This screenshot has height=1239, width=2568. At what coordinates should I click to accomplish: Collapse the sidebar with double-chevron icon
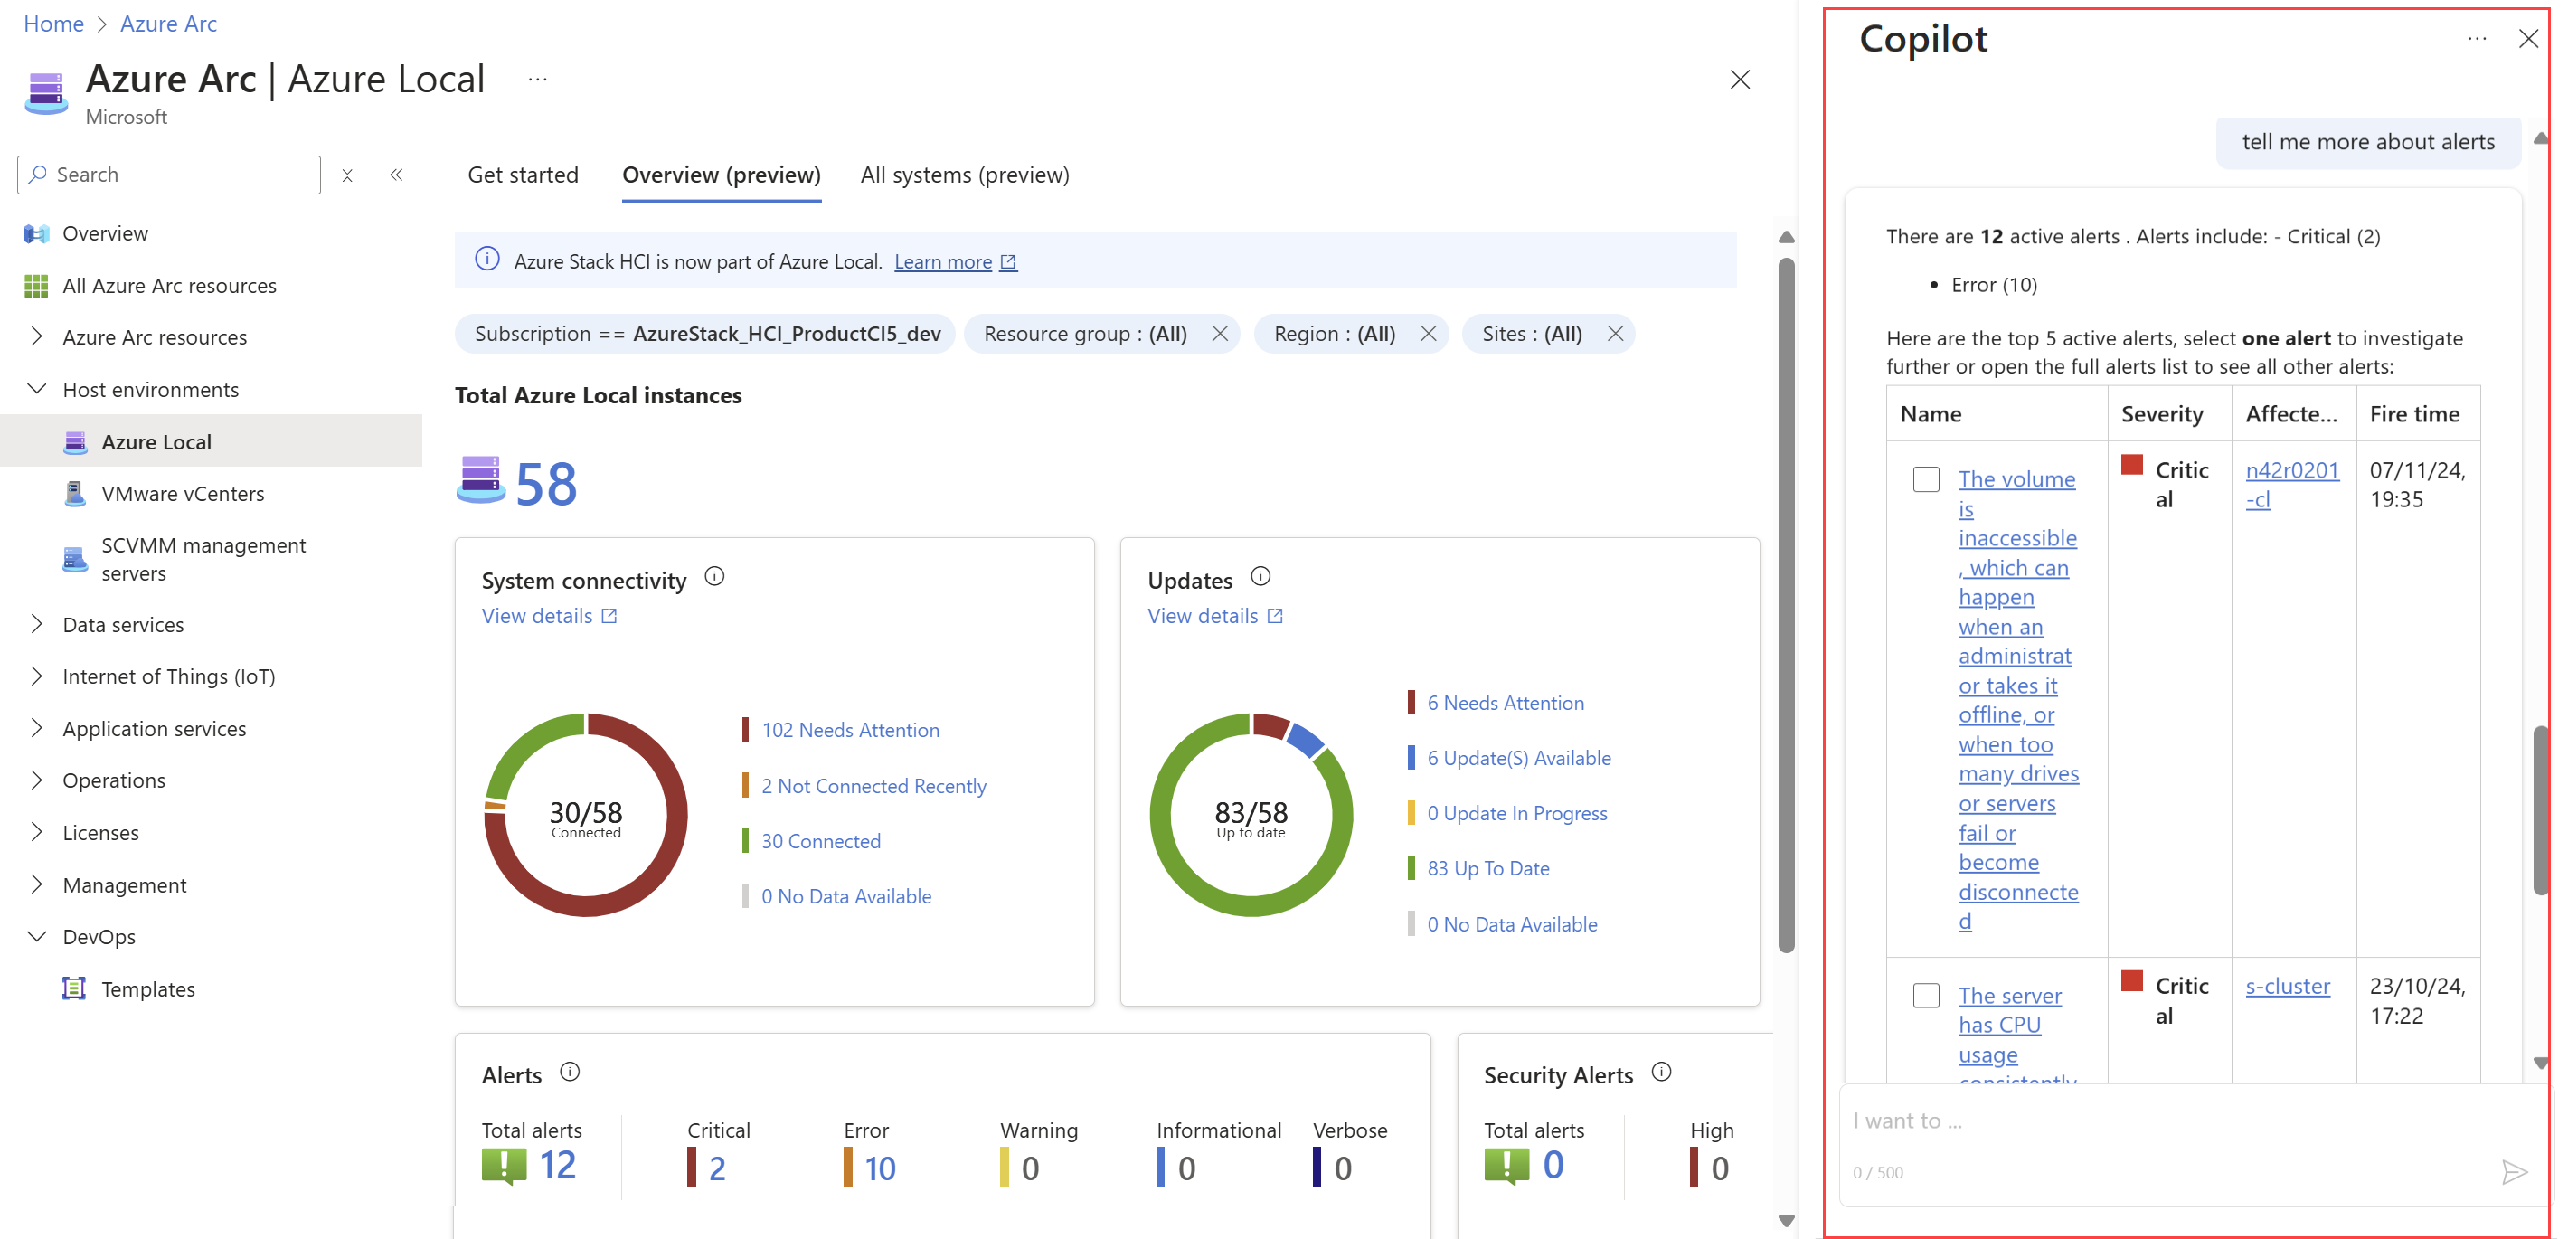pos(397,175)
